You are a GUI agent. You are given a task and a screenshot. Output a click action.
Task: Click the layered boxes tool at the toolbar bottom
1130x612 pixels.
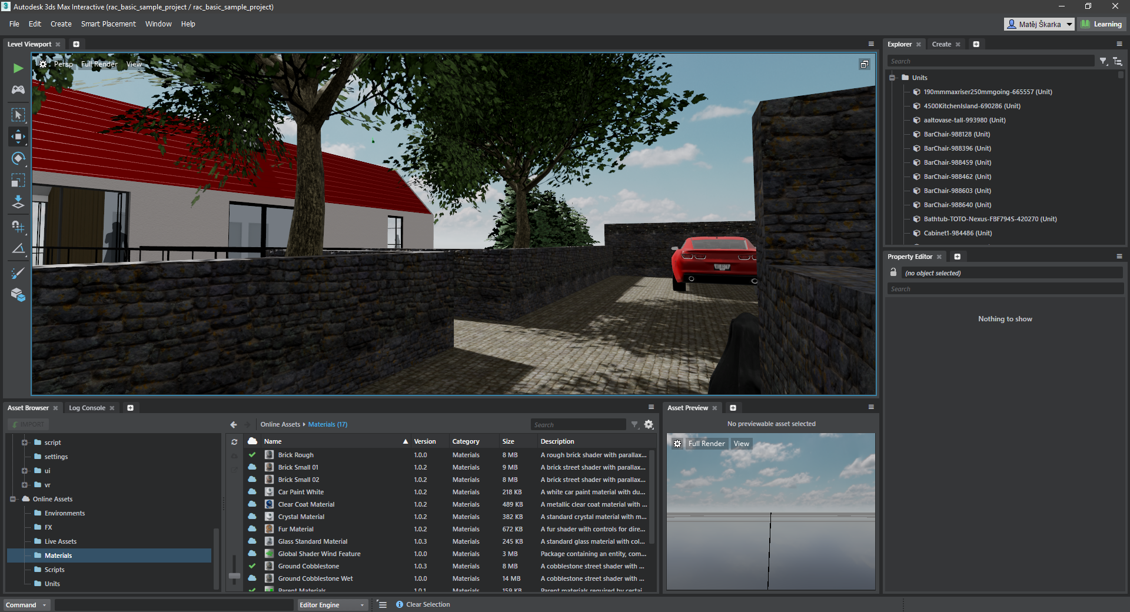coord(18,295)
